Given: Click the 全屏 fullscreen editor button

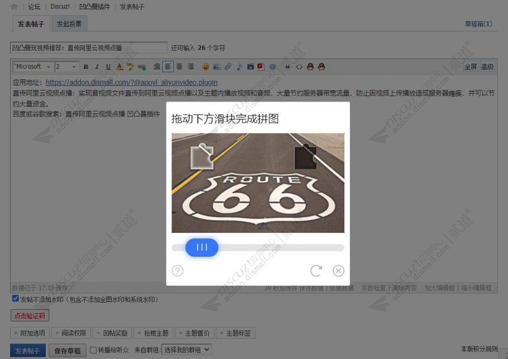Looking at the screenshot, I should point(471,67).
